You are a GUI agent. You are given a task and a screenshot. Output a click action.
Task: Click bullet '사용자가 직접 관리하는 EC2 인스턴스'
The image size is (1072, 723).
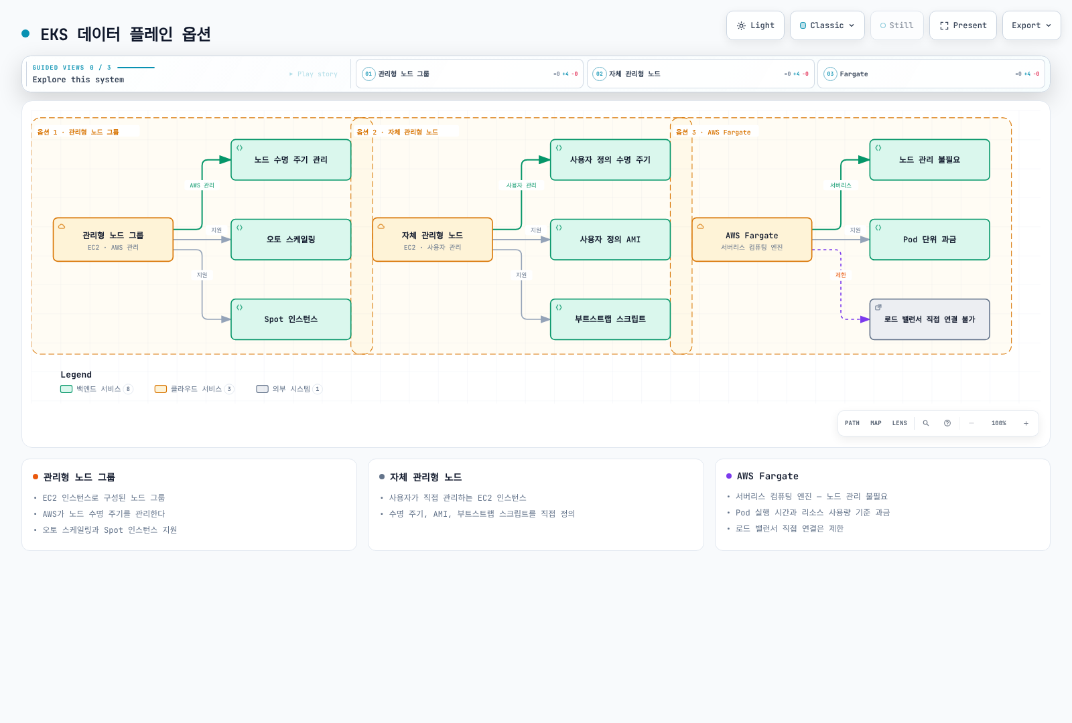point(458,497)
